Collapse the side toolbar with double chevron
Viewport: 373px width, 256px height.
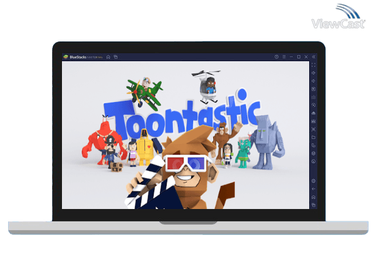314,57
